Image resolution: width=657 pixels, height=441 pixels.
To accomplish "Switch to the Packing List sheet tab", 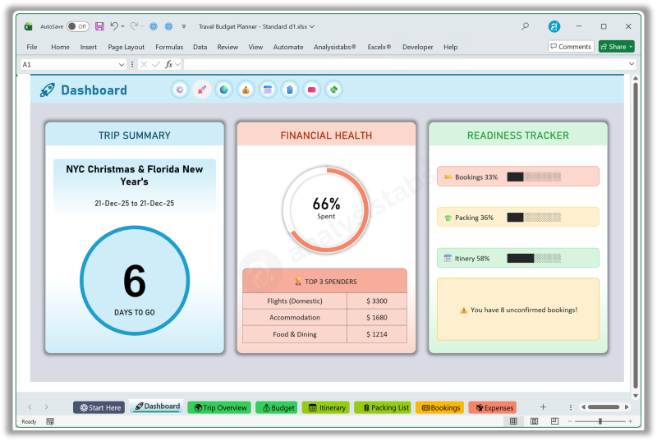I will (383, 407).
